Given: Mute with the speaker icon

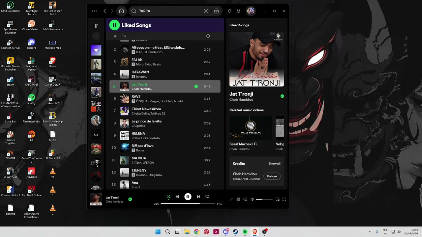Looking at the screenshot, I should click(x=252, y=199).
